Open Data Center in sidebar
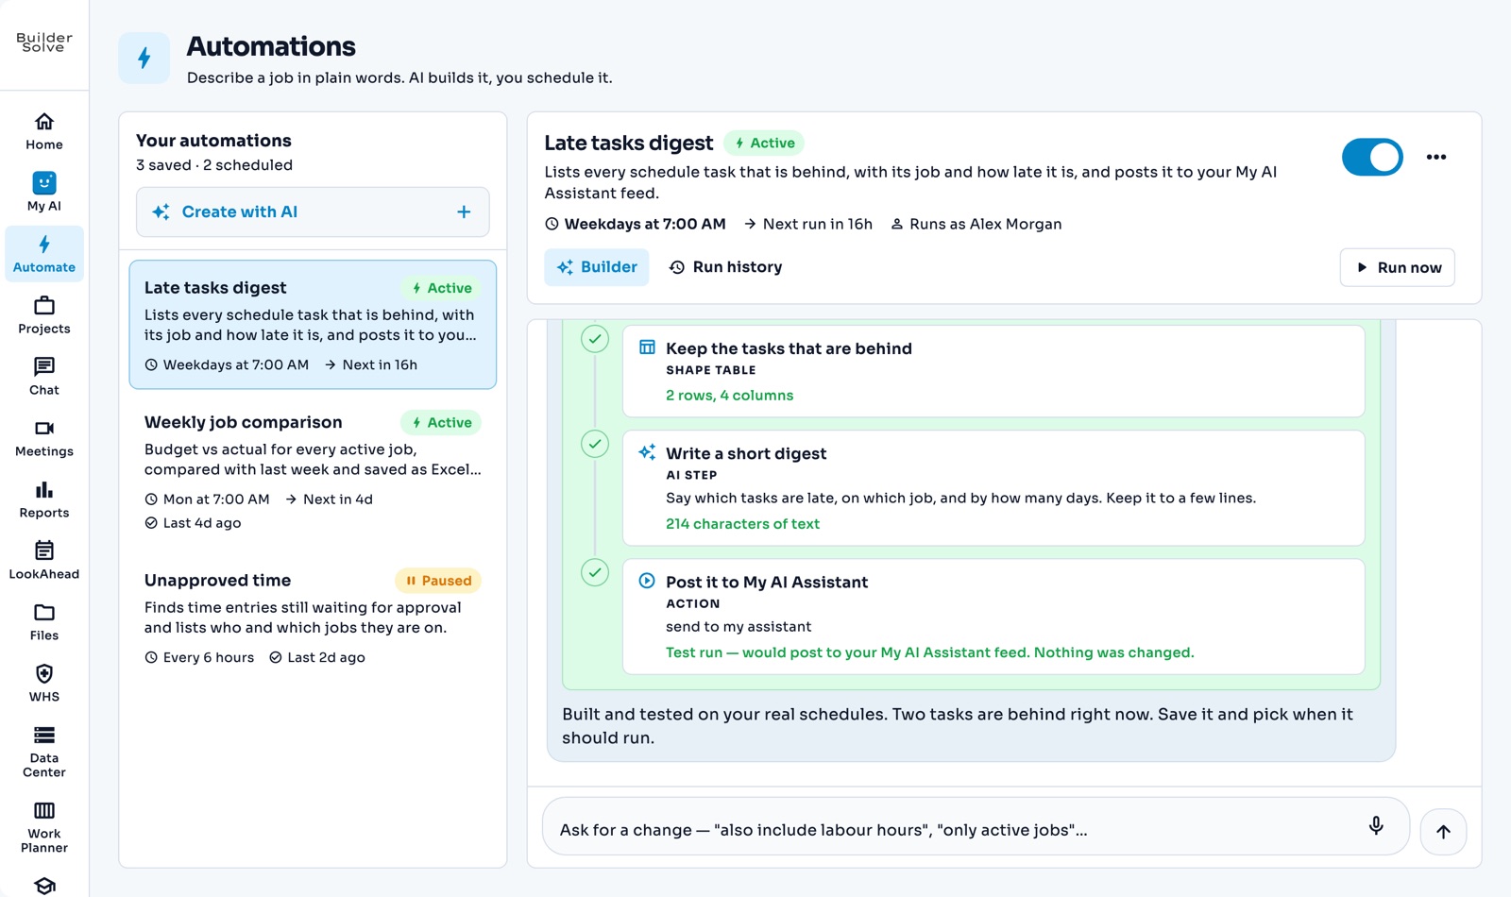Screen dimensions: 1511x897 [x=44, y=752]
